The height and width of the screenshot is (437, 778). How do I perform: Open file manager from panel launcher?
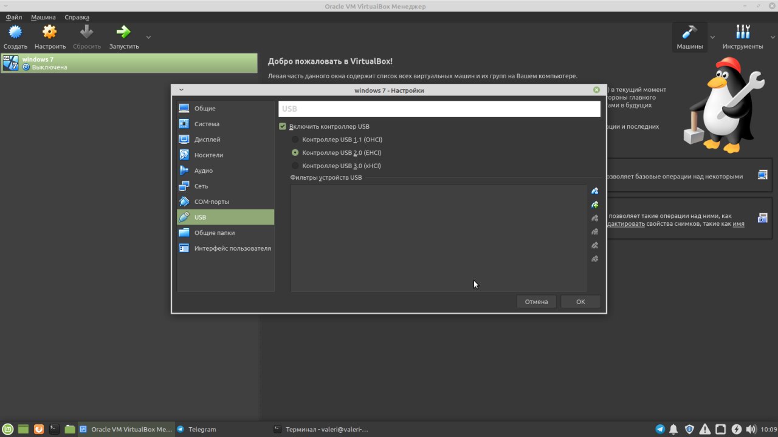point(70,429)
